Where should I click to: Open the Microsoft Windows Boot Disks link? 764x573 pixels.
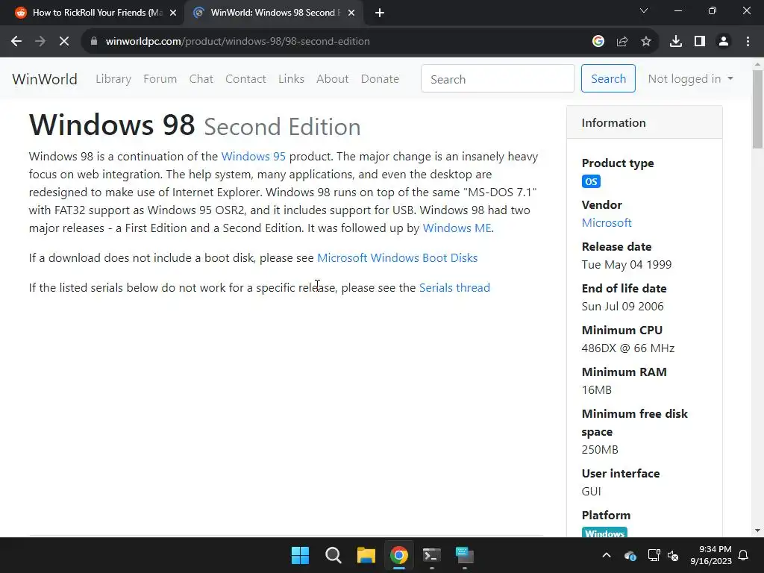pos(398,257)
